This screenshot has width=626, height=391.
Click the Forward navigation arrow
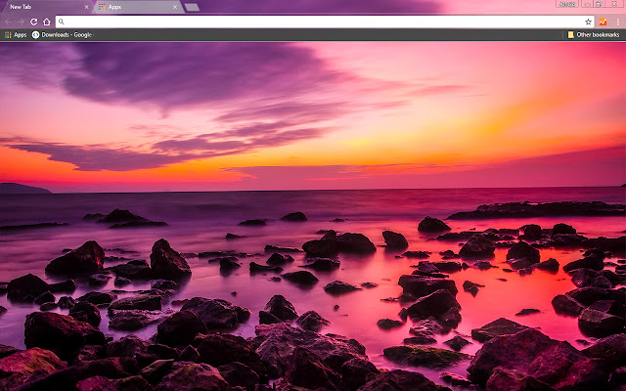[x=21, y=21]
